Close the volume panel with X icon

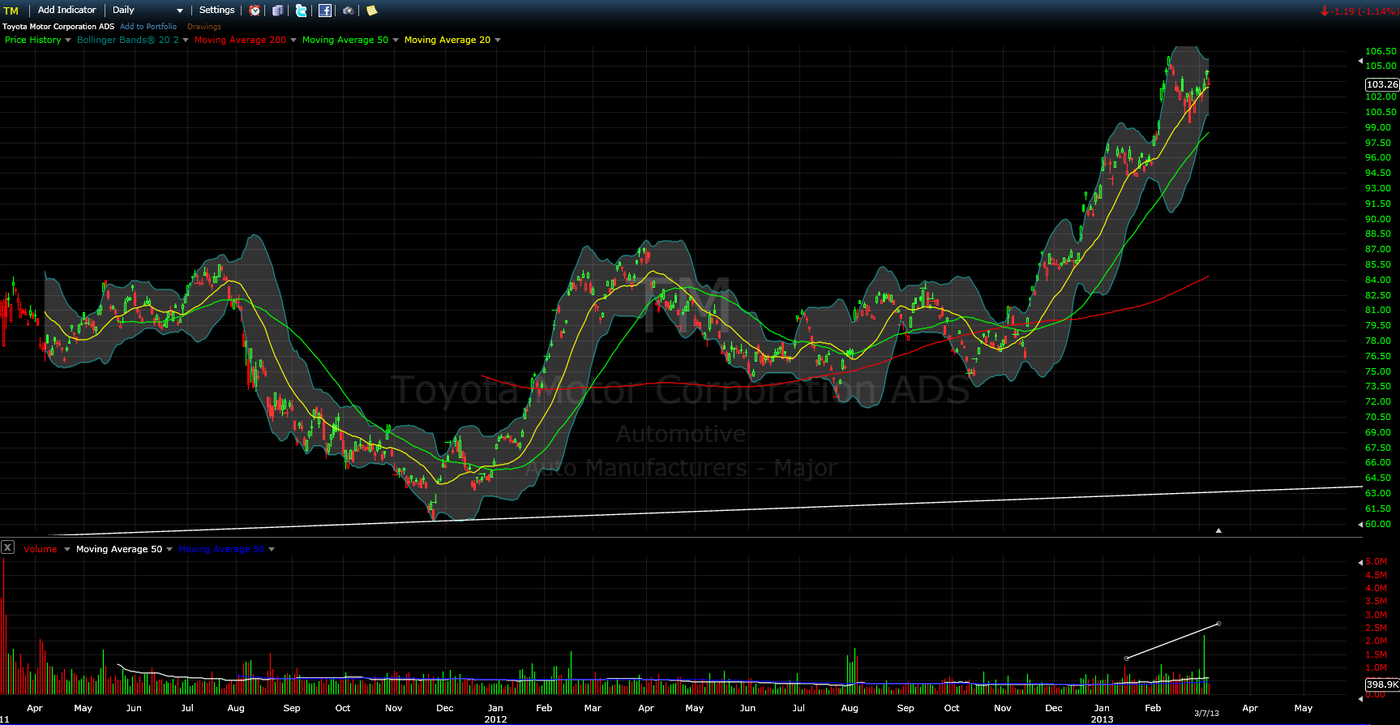coord(7,547)
